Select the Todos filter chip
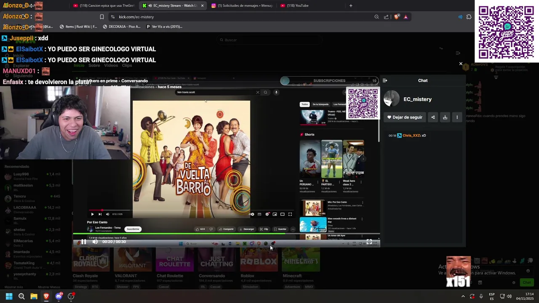Screen dimensions: 539x303 (x=304, y=104)
